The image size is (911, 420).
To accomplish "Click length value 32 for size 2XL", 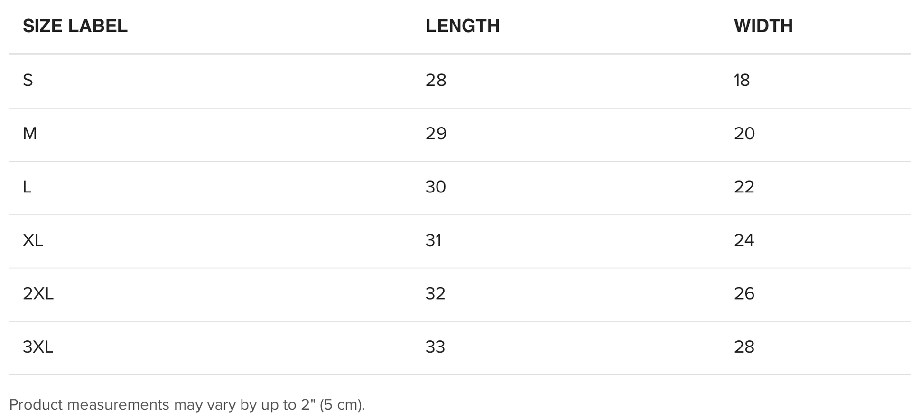I will pos(435,294).
